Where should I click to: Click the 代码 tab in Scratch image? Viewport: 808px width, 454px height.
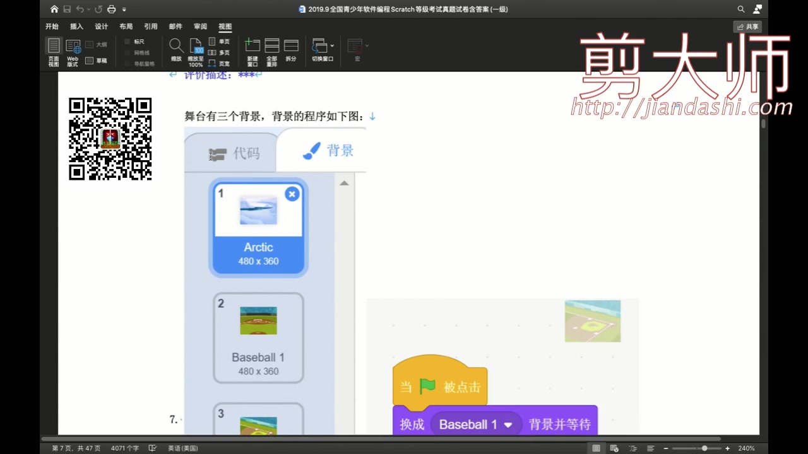click(234, 153)
